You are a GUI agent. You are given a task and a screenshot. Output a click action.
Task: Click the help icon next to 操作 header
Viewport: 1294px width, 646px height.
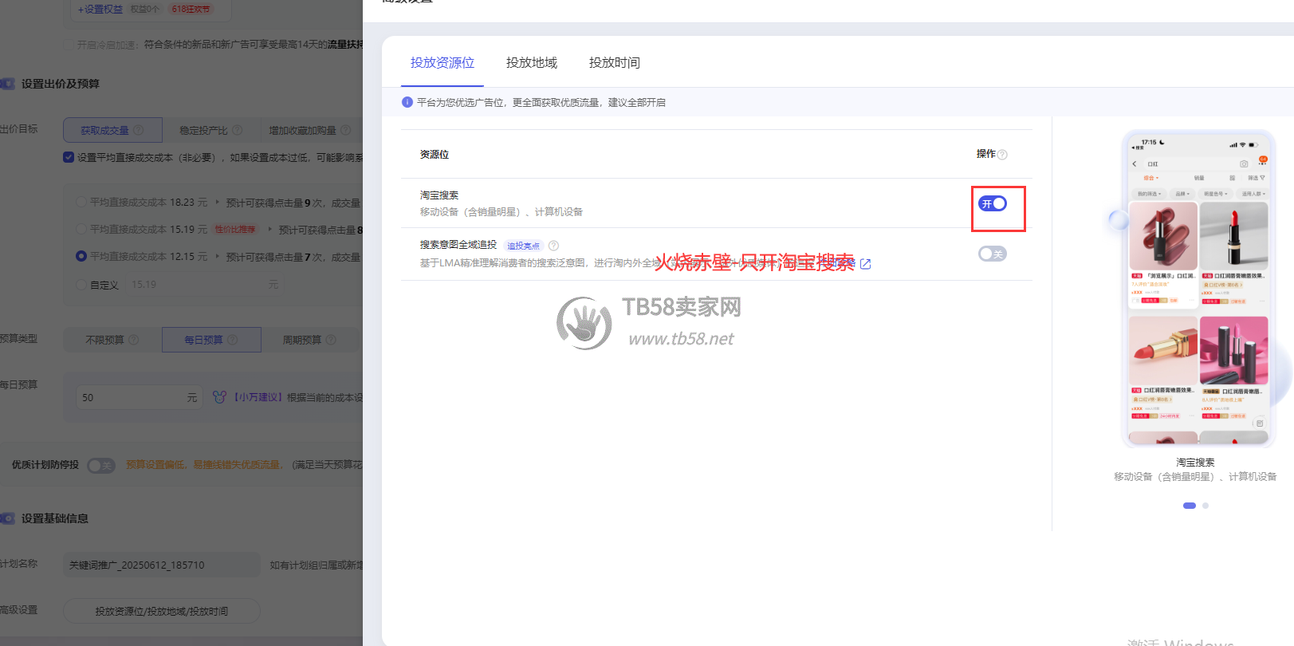[1002, 155]
